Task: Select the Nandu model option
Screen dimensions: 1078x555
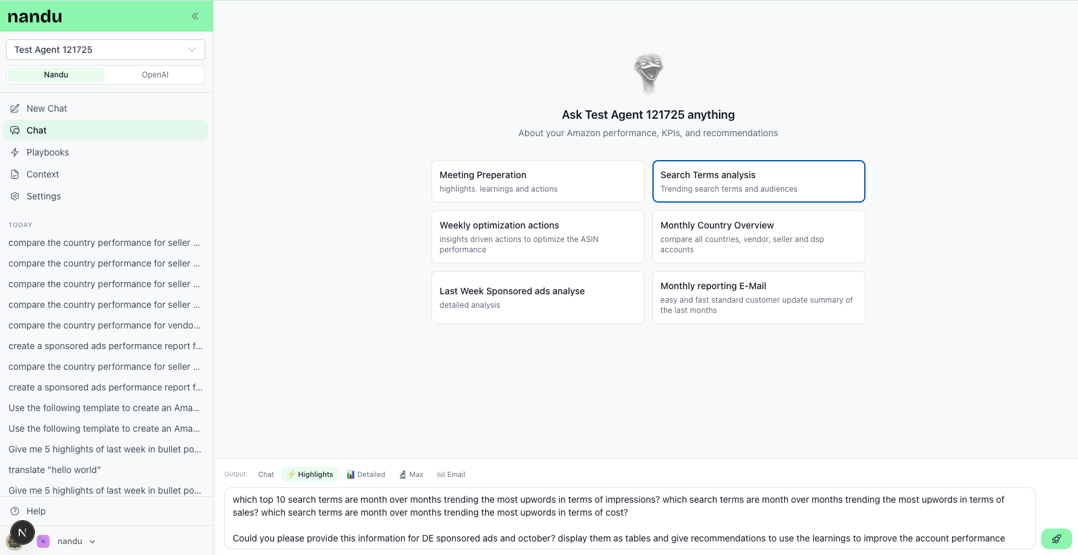Action: 56,75
